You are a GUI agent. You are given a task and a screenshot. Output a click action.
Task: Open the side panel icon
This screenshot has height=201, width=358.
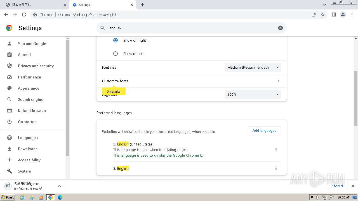click(x=334, y=15)
